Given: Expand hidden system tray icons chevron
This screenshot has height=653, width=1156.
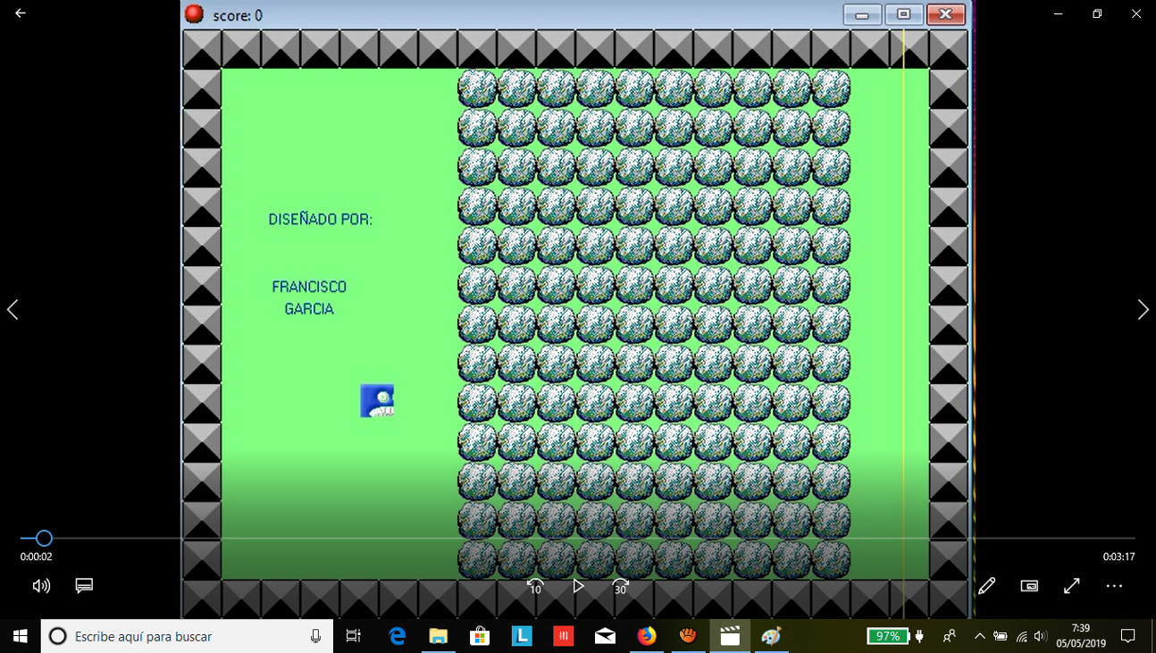Looking at the screenshot, I should (979, 636).
